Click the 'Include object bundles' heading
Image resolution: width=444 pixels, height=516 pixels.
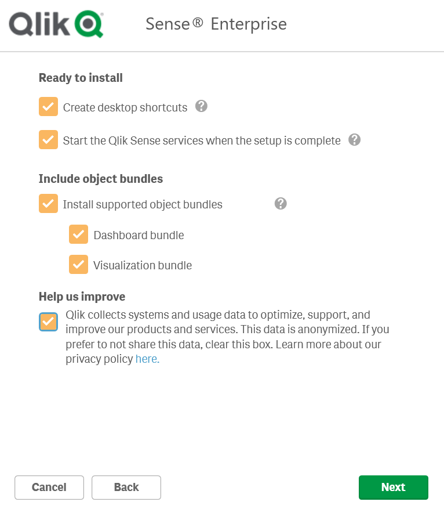coord(100,179)
